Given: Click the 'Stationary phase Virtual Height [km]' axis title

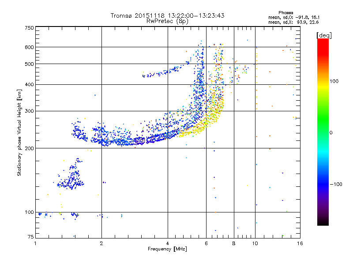Looking at the screenshot, I should pyautogui.click(x=19, y=132).
